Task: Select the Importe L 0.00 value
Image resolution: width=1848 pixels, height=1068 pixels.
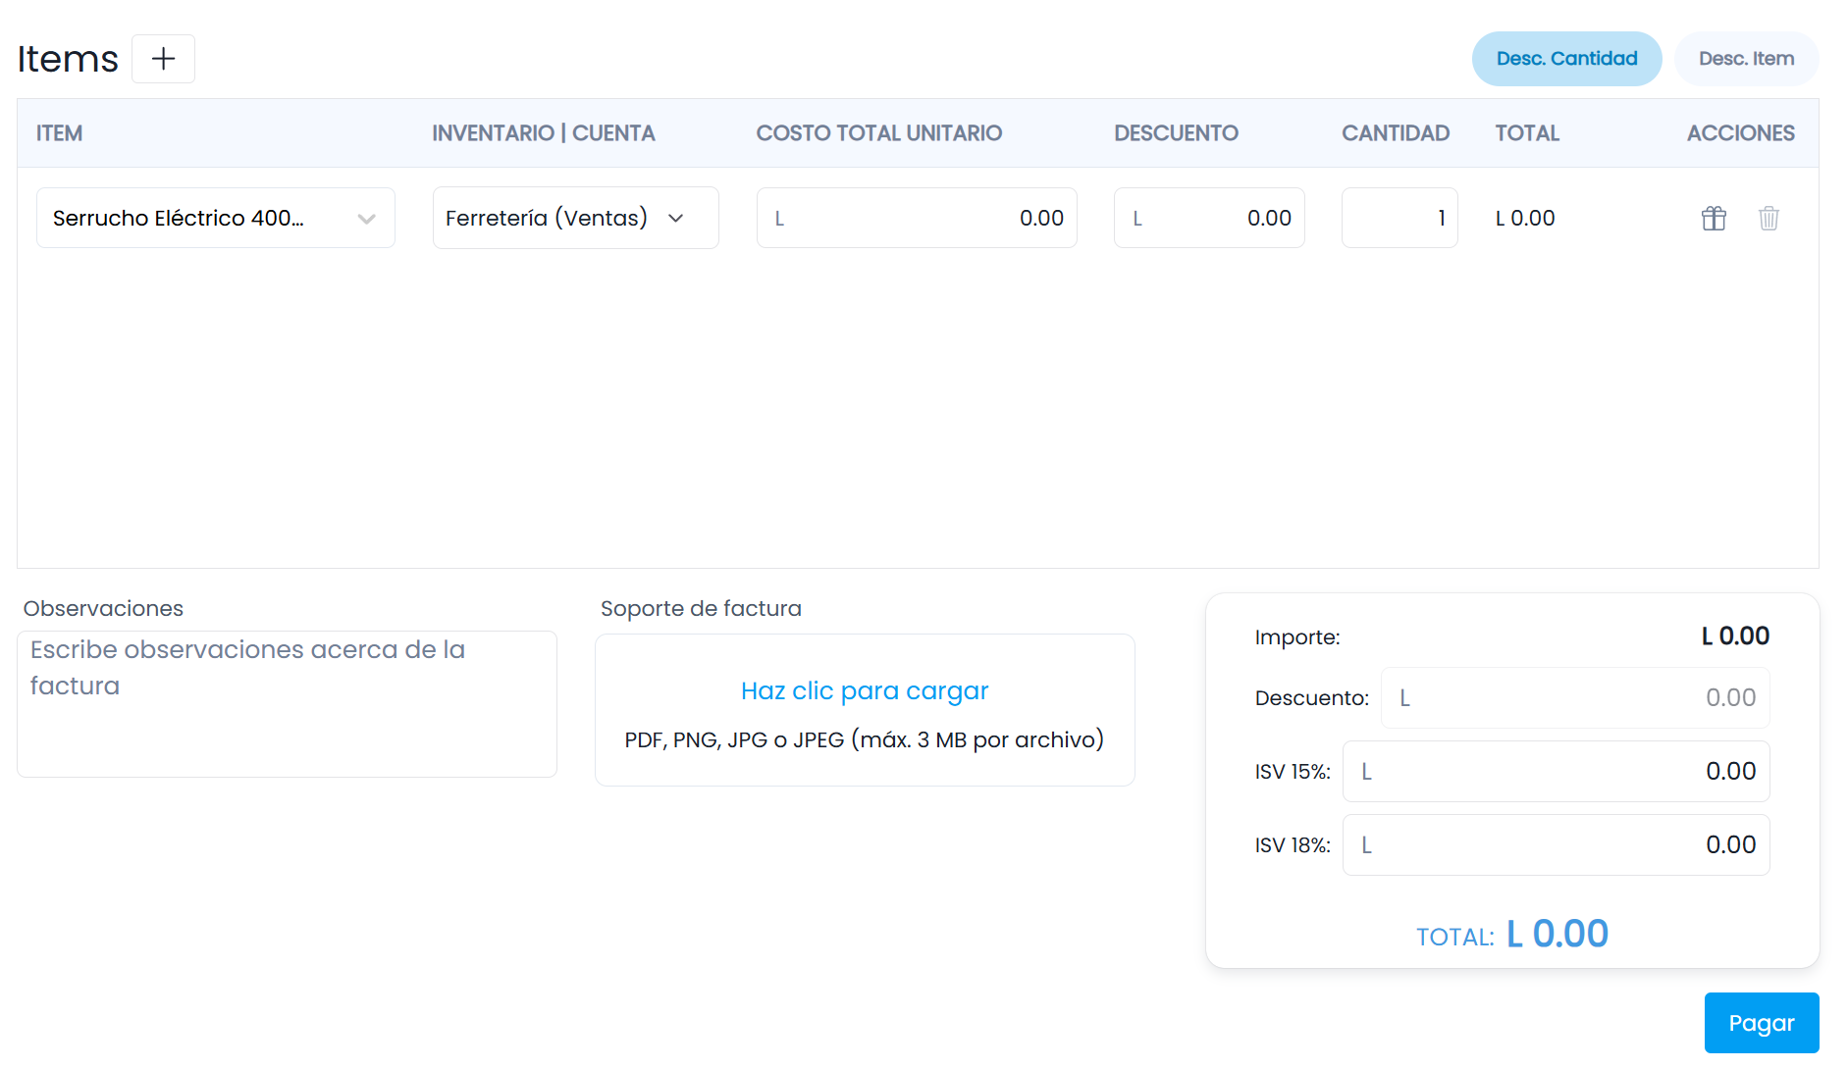Action: [1735, 636]
